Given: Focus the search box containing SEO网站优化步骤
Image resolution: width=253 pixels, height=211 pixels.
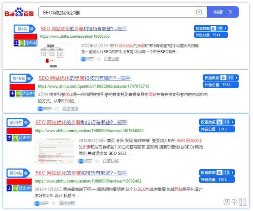Looking at the screenshot, I should click(123, 12).
